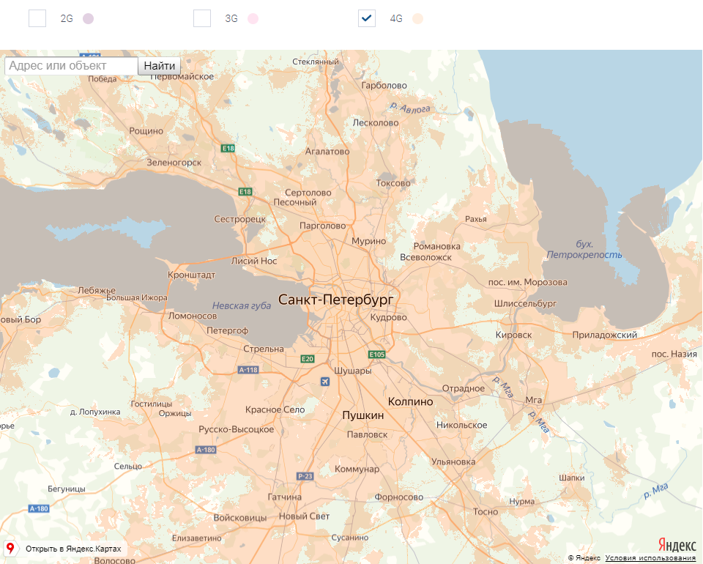This screenshot has height=564, width=703.
Task: Click the 'Невская губа' water label
Action: coord(242,305)
